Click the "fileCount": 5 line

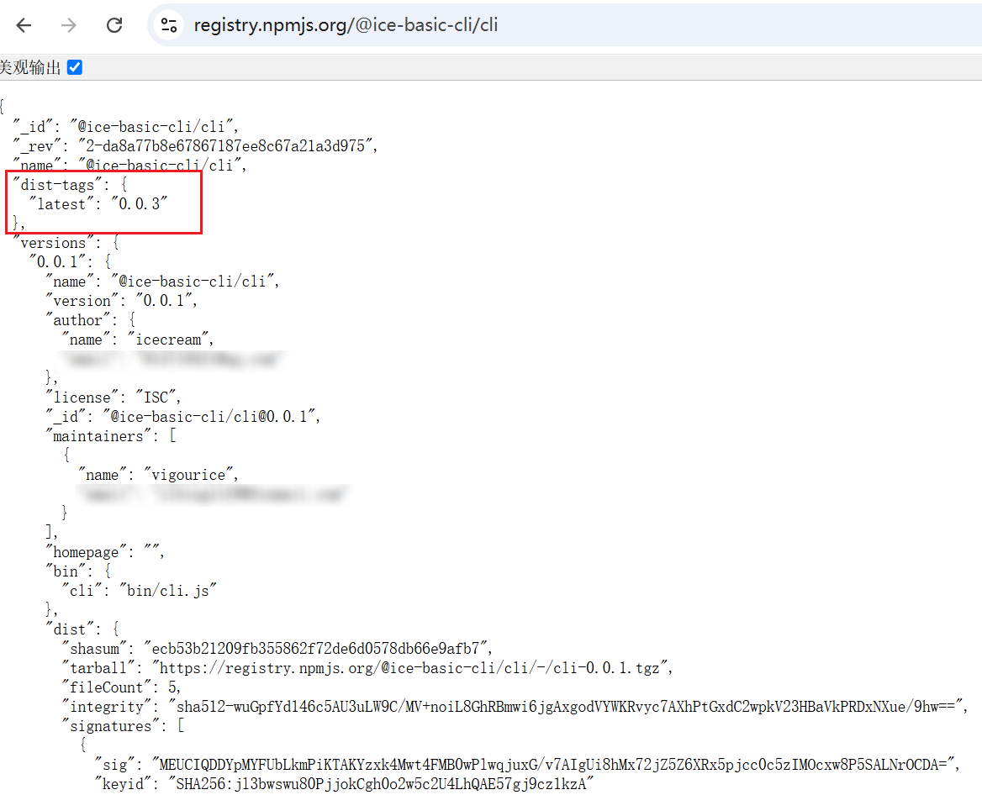[122, 688]
